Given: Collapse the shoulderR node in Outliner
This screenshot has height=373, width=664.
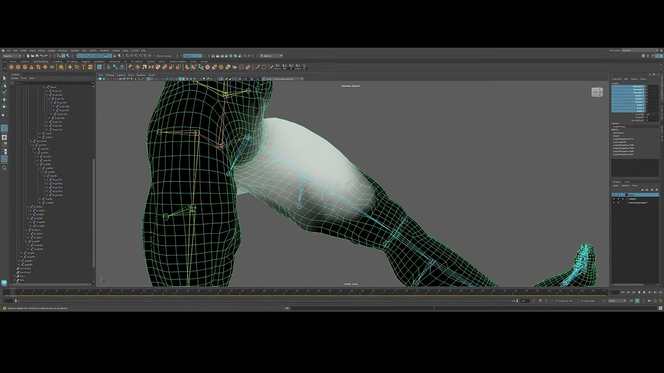Looking at the screenshot, I should [30, 141].
